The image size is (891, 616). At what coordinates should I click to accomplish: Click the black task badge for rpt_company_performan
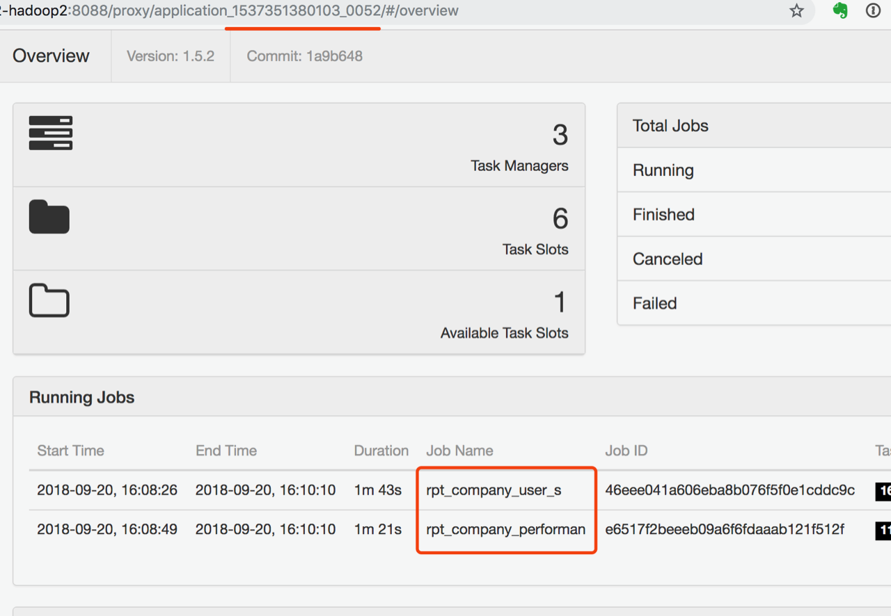883,530
